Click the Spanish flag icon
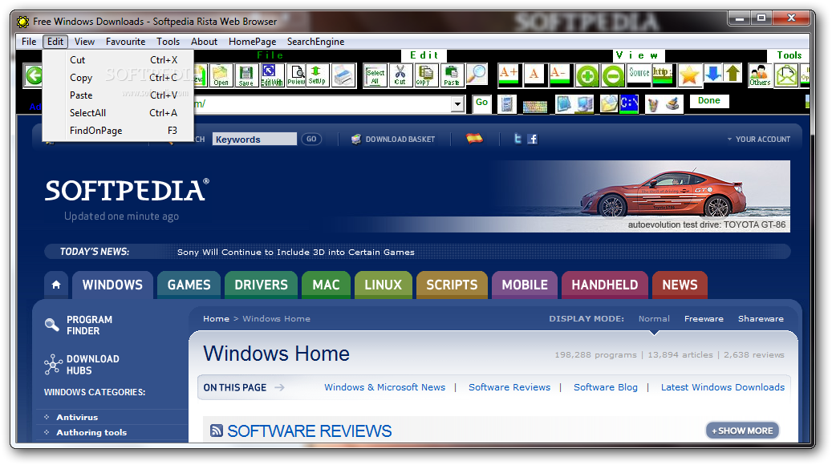Viewport: 832px width, 465px height. point(474,139)
